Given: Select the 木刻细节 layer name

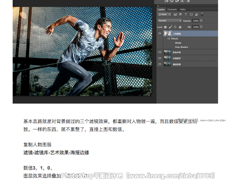Looking at the screenshot, I should pos(177,58).
